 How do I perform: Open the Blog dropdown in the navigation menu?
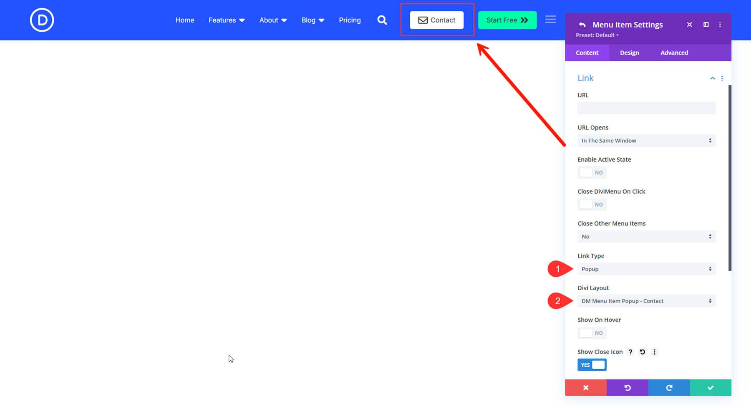(312, 20)
